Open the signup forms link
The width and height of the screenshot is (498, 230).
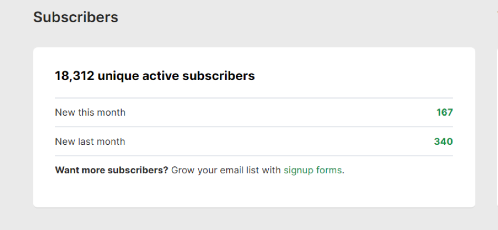[x=313, y=171]
